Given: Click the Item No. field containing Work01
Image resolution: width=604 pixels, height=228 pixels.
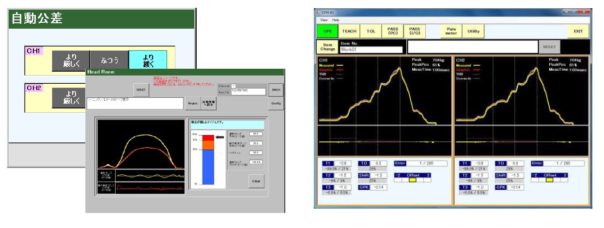Looking at the screenshot, I should pos(371,49).
